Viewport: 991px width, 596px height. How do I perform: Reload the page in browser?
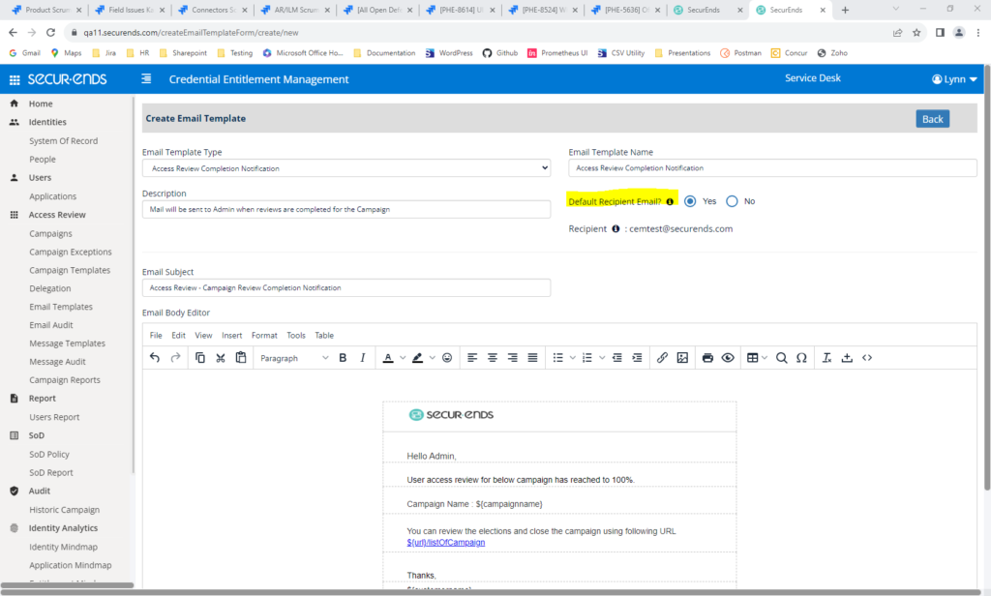(x=50, y=32)
